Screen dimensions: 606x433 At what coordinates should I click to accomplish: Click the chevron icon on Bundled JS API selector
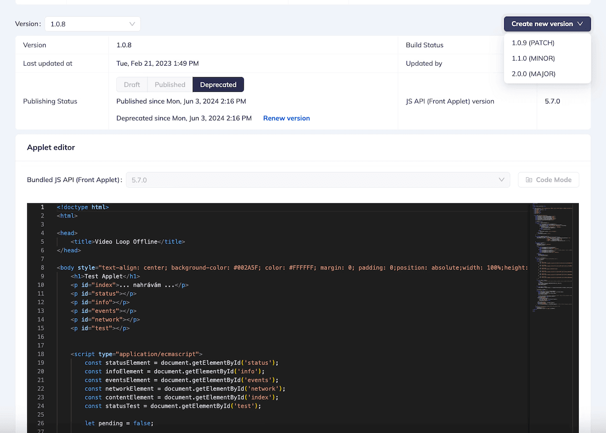point(501,180)
